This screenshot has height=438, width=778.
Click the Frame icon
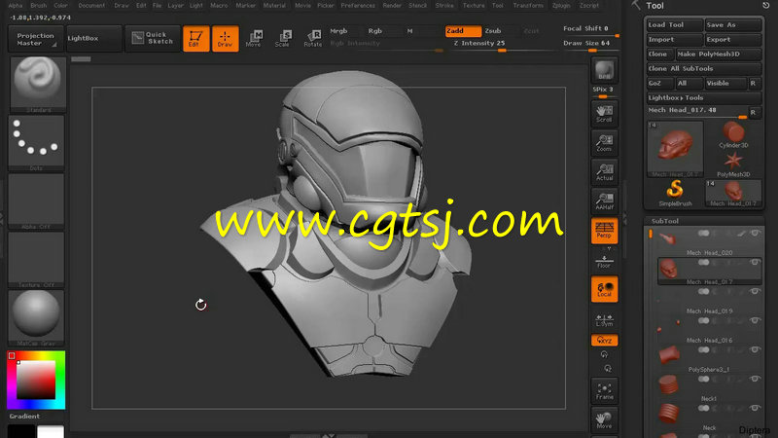click(x=604, y=391)
